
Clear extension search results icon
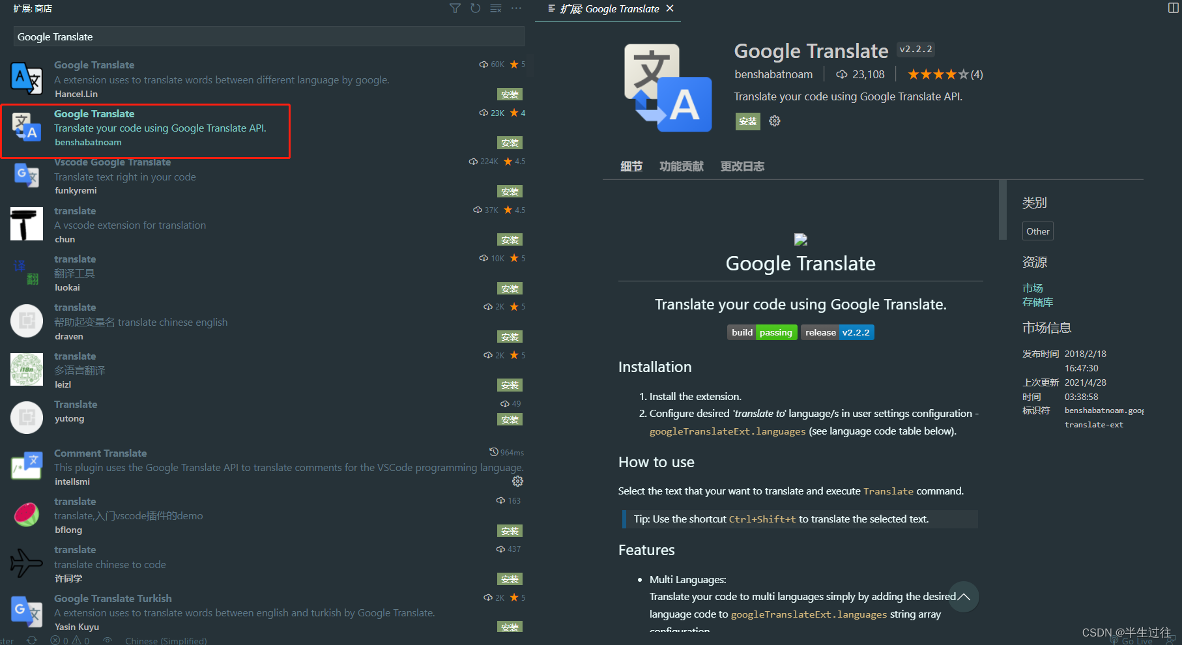tap(496, 8)
